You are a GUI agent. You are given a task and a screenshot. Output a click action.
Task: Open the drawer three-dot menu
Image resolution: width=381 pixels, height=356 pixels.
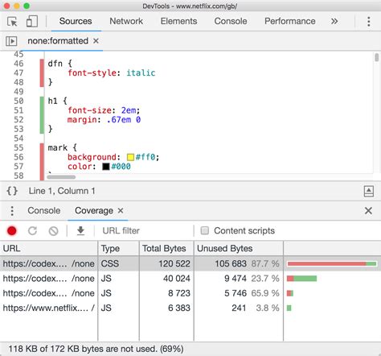12,211
